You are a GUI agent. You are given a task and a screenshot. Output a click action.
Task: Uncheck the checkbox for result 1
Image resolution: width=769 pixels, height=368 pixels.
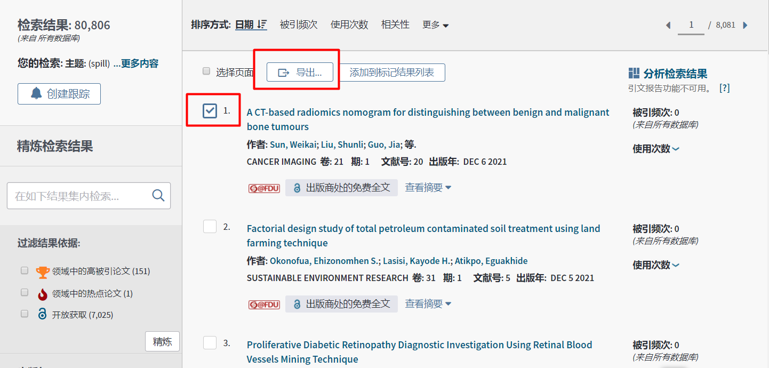(x=210, y=110)
